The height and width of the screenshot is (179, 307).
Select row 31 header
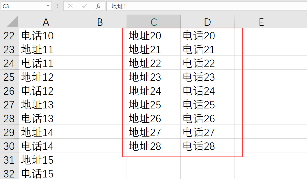9,160
